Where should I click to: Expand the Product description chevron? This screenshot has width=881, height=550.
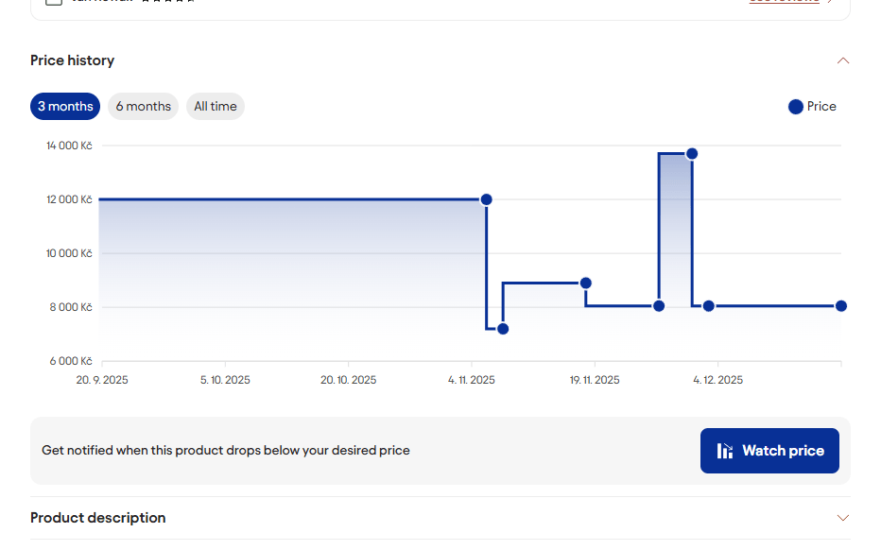[x=843, y=518]
